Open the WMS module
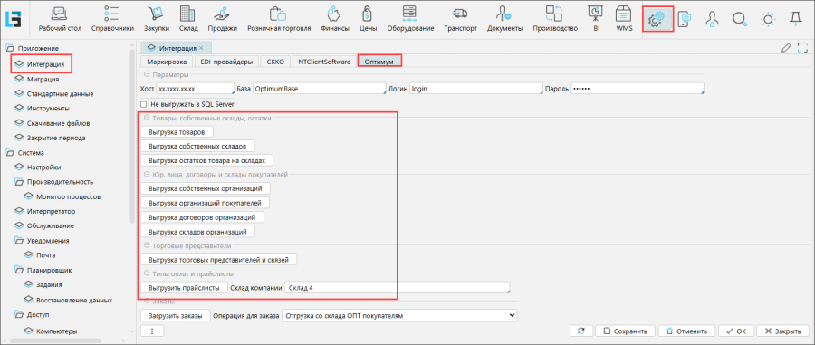 pos(624,19)
